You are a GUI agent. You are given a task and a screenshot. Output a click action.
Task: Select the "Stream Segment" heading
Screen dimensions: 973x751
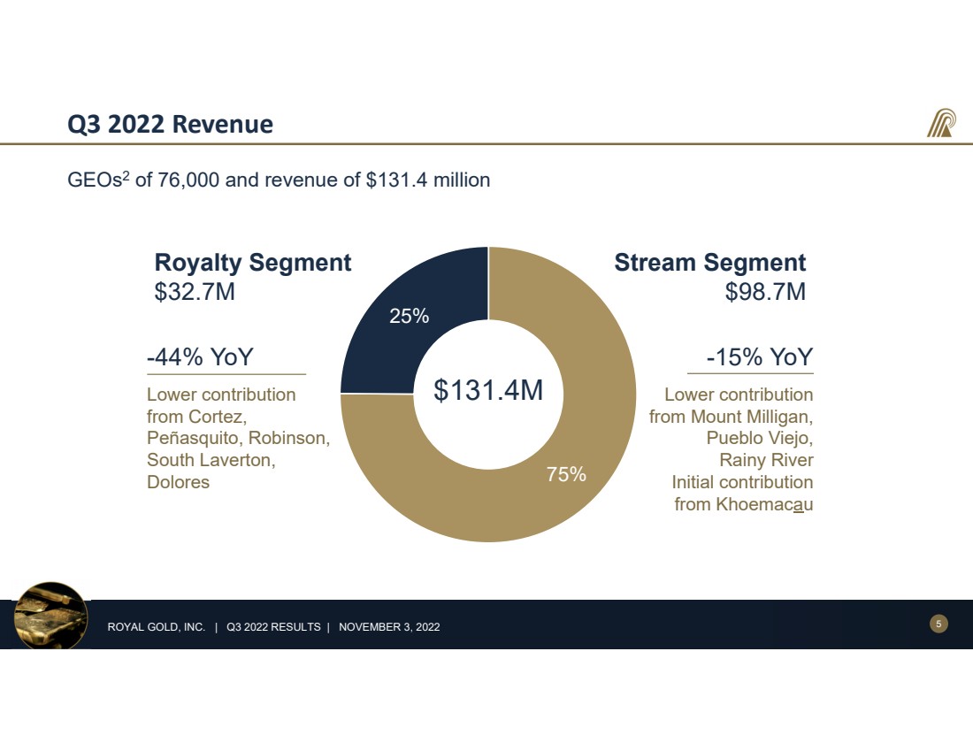coord(710,263)
